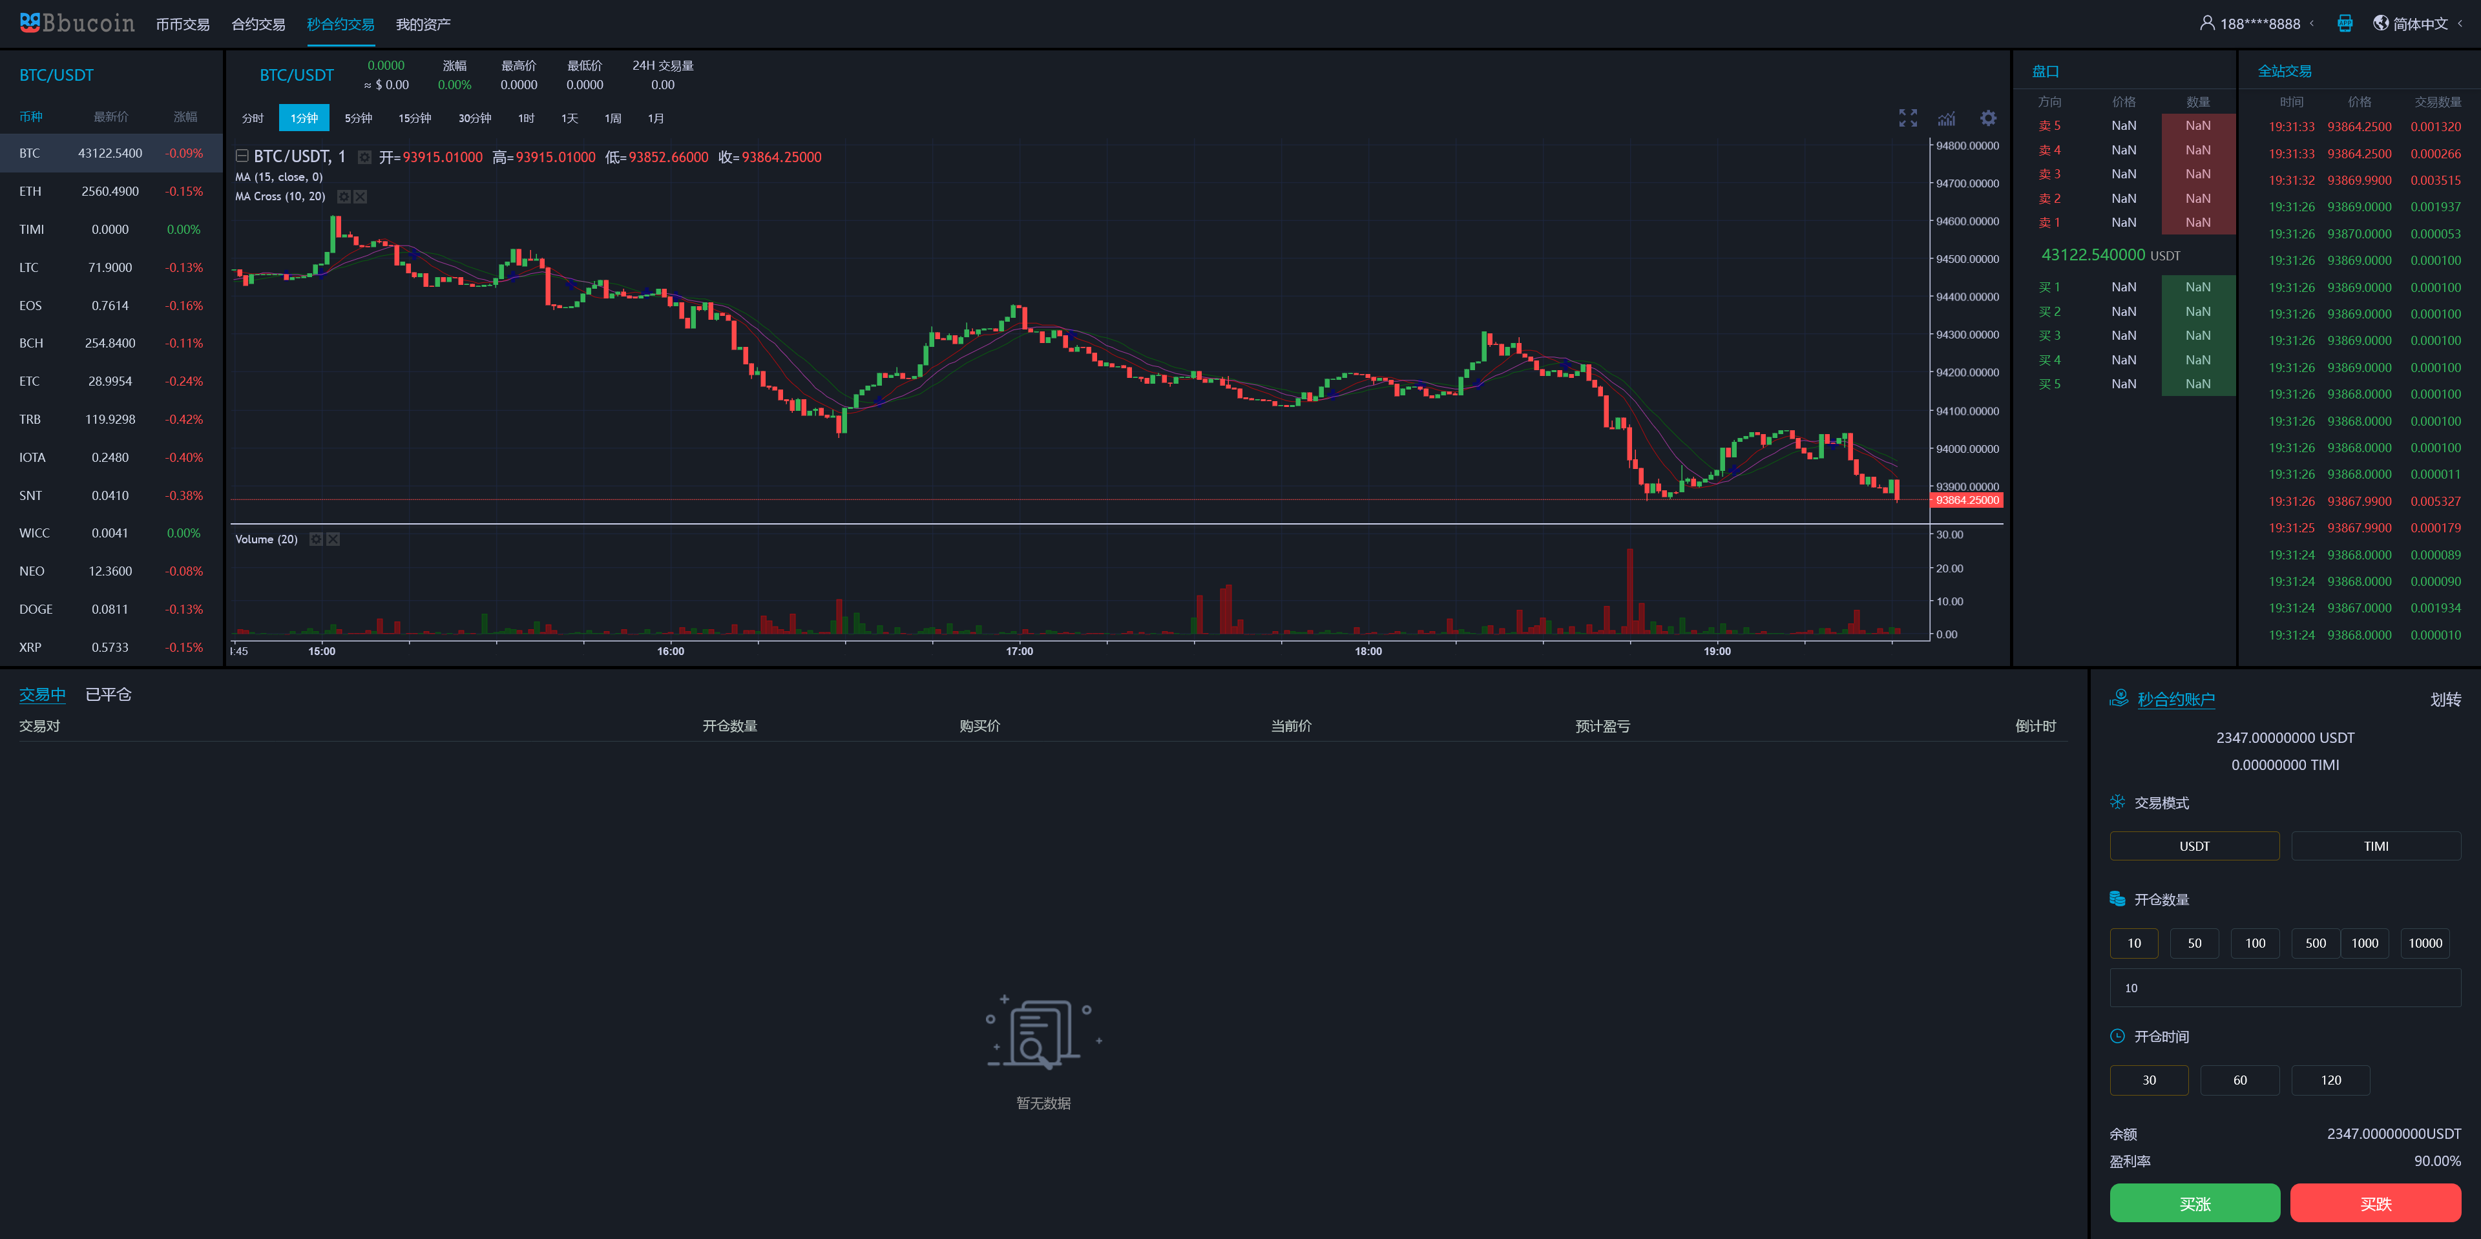2481x1239 pixels.
Task: Select TIMI trading mode
Action: [x=2375, y=845]
